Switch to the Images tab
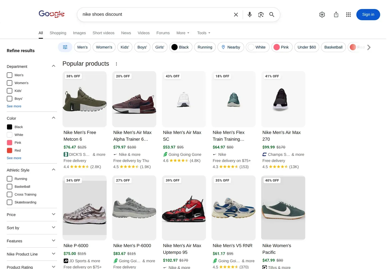The image size is (390, 269). (79, 33)
